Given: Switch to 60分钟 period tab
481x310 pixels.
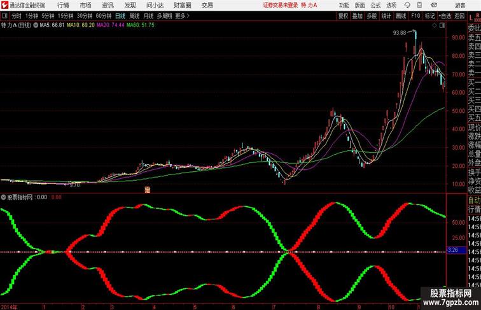Looking at the screenshot, I should point(104,16).
